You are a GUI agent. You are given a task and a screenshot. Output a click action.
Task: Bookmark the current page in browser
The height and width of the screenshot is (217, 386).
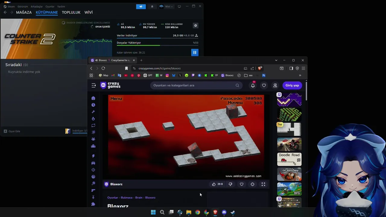[x=126, y=68]
